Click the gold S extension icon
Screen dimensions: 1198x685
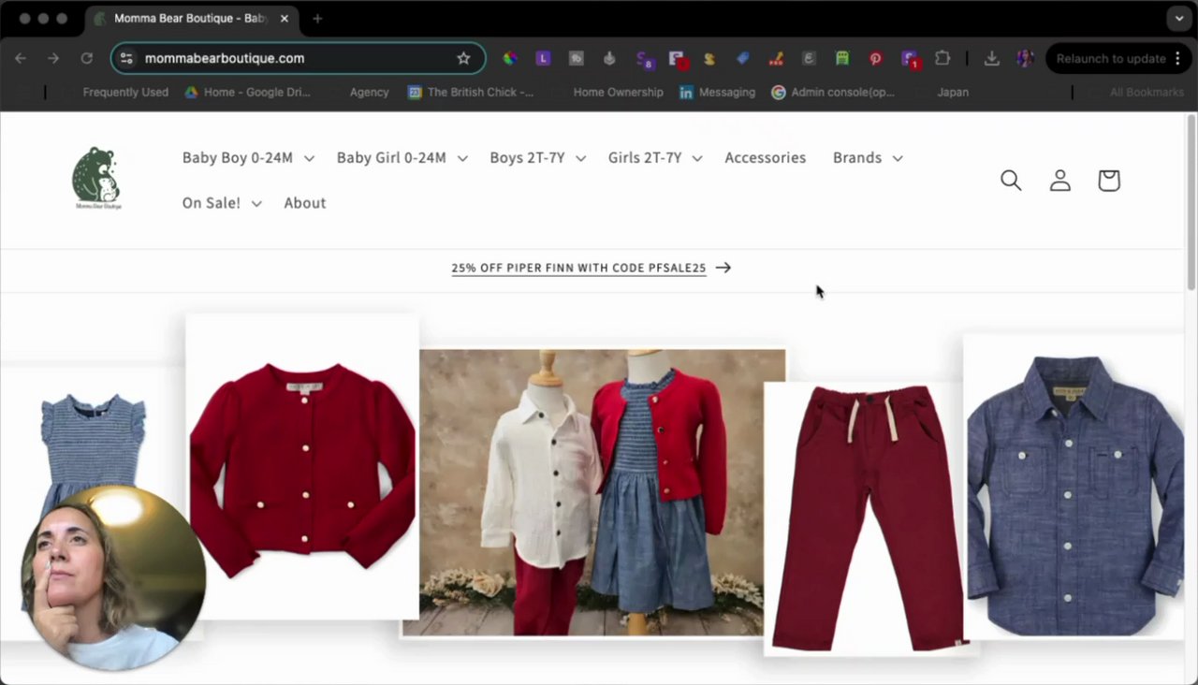point(709,58)
